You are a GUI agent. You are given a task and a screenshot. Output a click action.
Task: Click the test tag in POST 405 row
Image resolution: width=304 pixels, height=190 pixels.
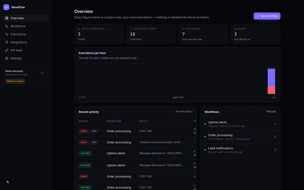[94, 131]
